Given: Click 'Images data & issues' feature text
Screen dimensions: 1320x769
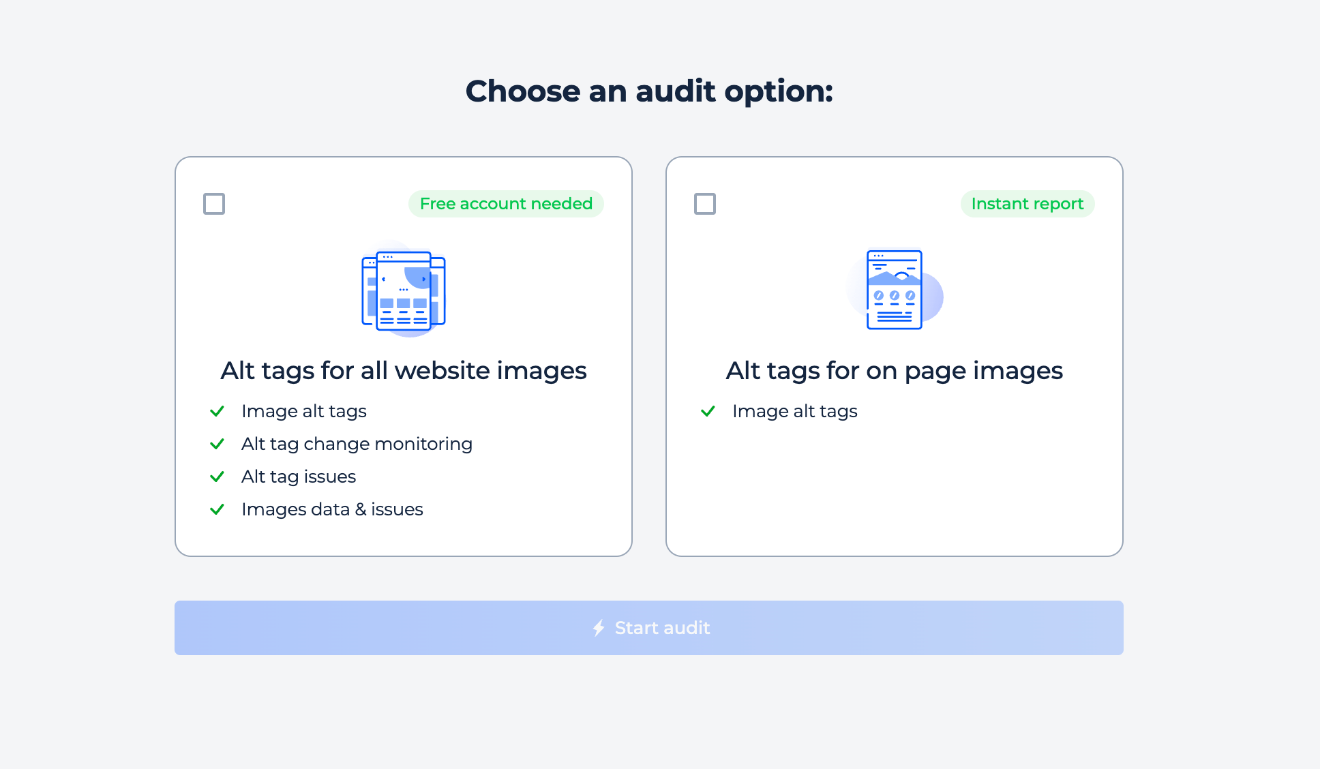Looking at the screenshot, I should pyautogui.click(x=332, y=509).
